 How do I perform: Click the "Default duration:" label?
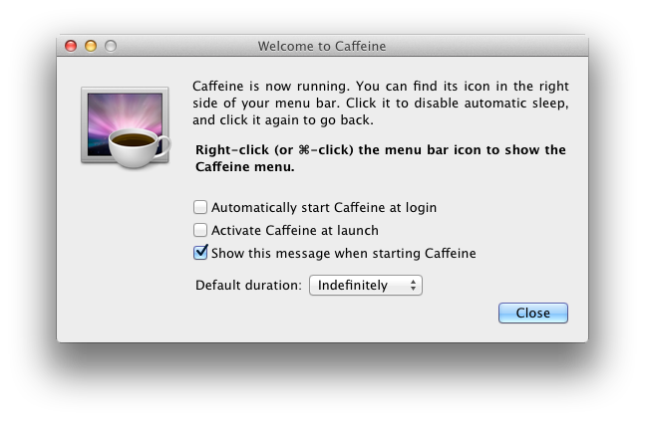248,285
